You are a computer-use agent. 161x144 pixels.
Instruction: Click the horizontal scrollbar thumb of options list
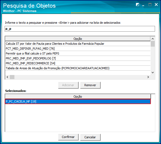tap(12, 77)
